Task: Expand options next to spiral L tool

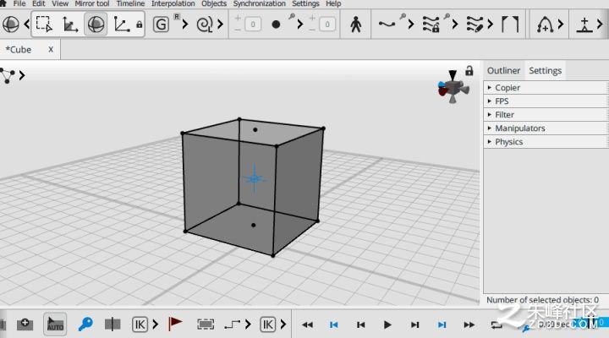Action: click(x=220, y=25)
